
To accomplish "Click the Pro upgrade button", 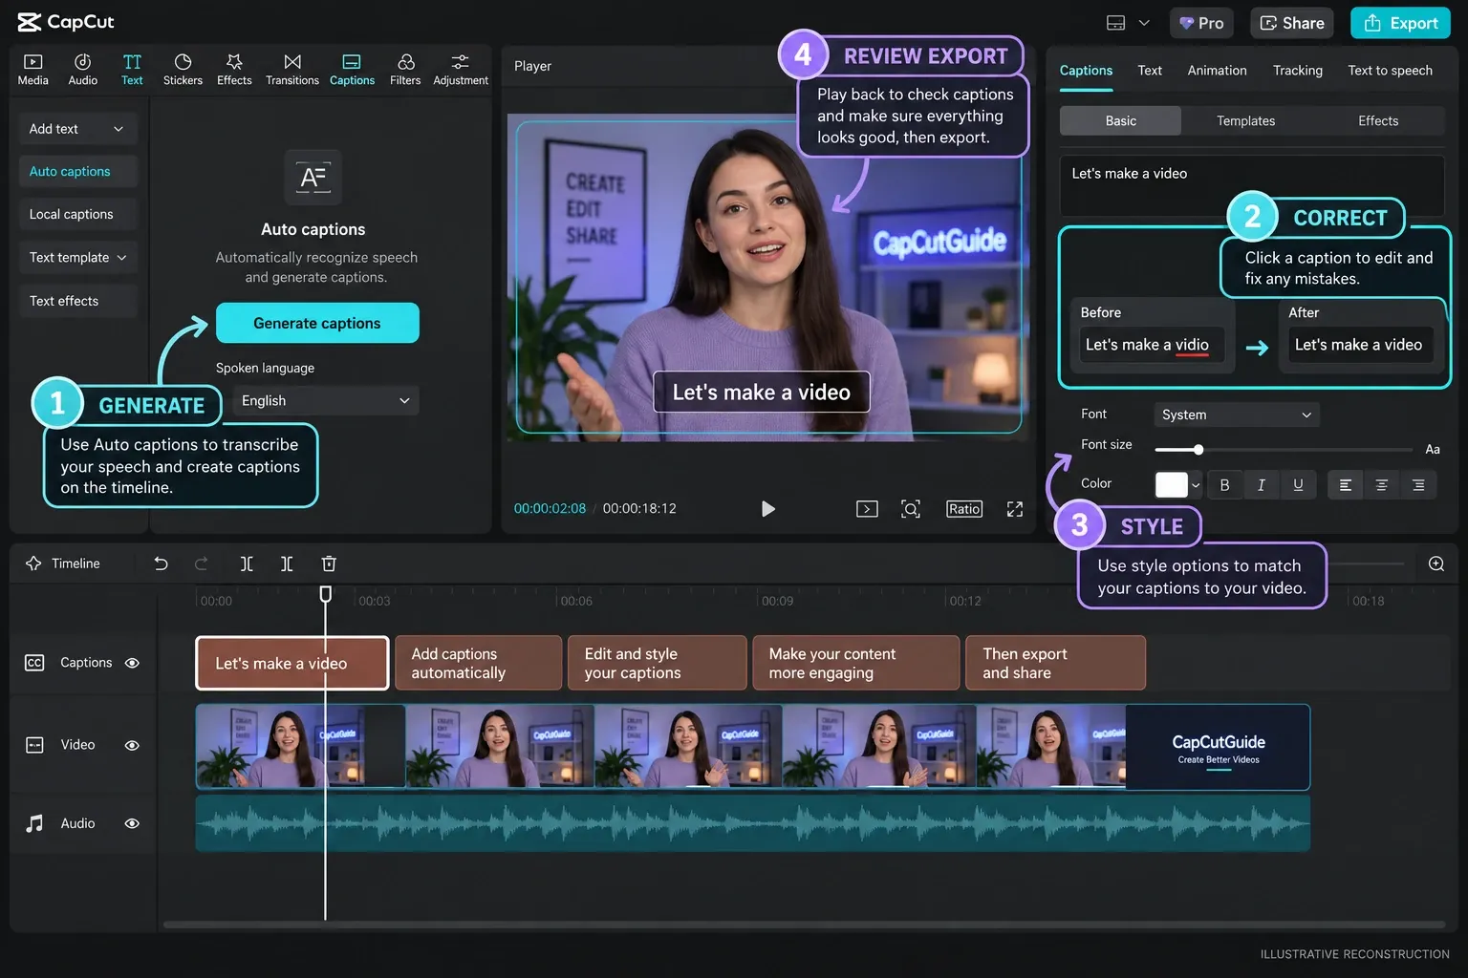I will (1200, 23).
